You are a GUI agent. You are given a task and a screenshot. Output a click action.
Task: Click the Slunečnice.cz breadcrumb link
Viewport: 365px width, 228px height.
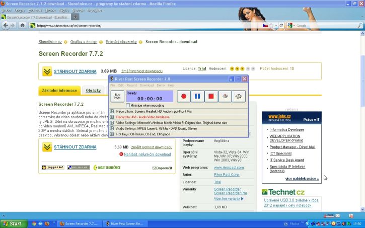pyautogui.click(x=50, y=42)
